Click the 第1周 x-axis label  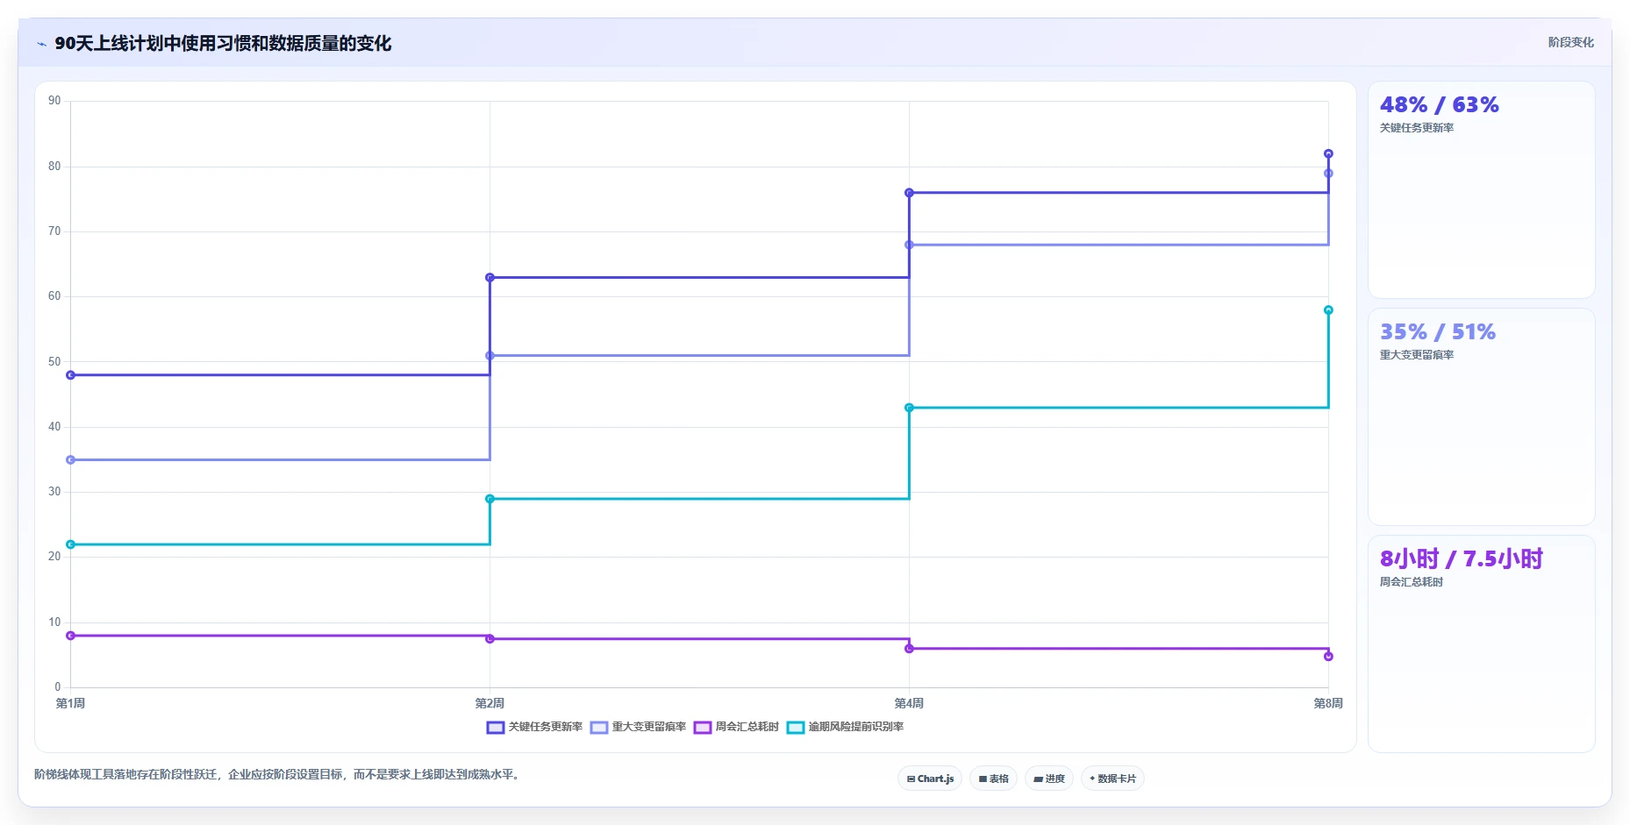pos(70,703)
